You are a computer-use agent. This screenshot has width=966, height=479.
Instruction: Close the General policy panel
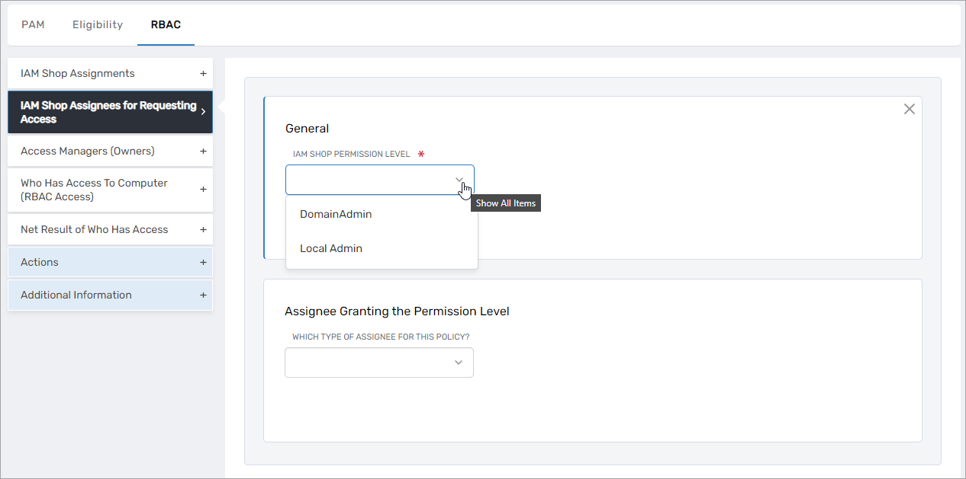click(x=909, y=109)
